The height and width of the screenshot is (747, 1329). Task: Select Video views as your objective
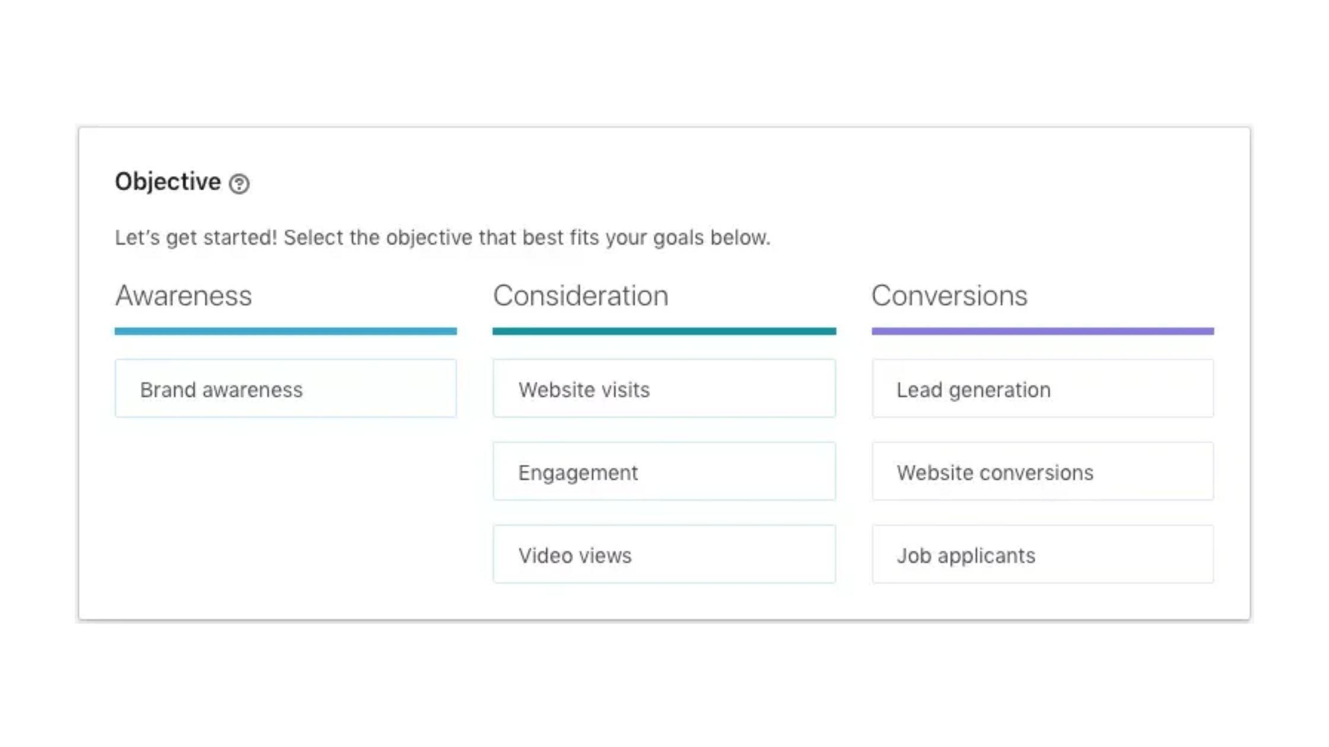[664, 555]
